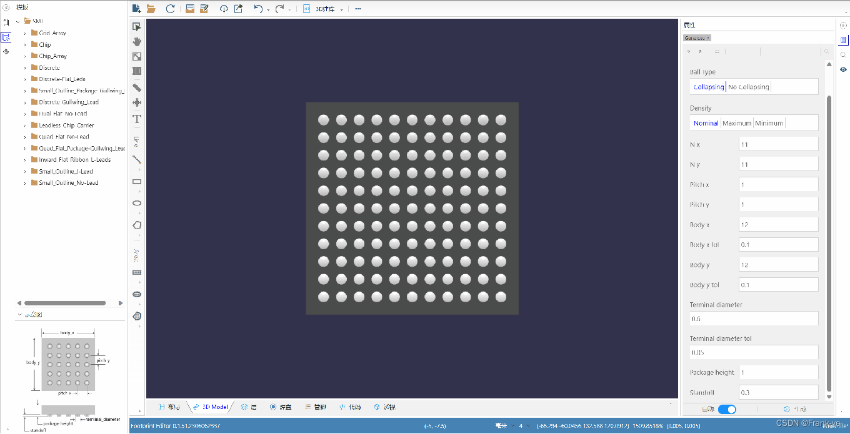The image size is (850, 434).
Task: Select the pointer selection tool
Action: coord(137,26)
